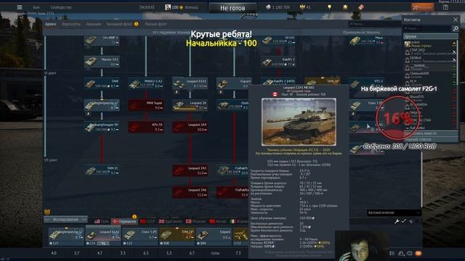Click the list icon in bottom bar
The image size is (465, 261).
click(392, 253)
